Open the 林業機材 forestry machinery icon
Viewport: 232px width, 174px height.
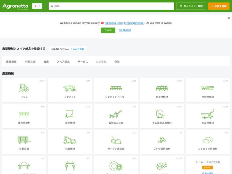coord(70,140)
